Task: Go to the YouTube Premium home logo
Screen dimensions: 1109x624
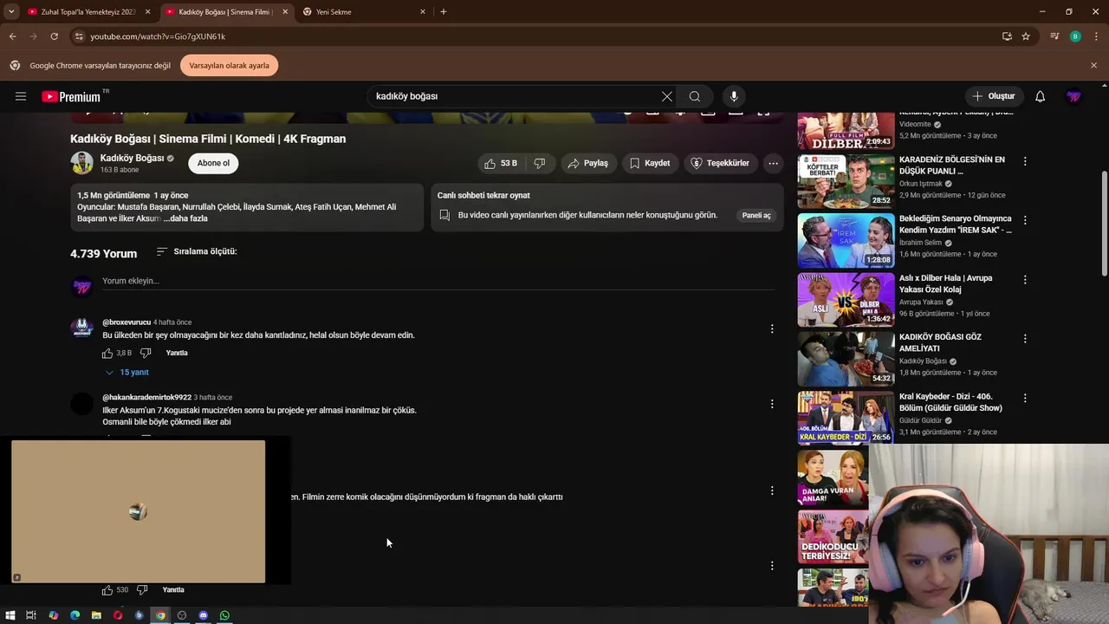Action: [75, 96]
